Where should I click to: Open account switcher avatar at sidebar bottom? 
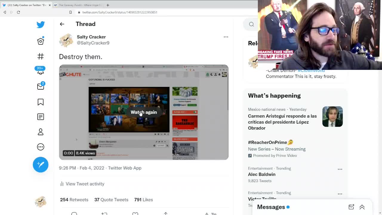tap(41, 202)
